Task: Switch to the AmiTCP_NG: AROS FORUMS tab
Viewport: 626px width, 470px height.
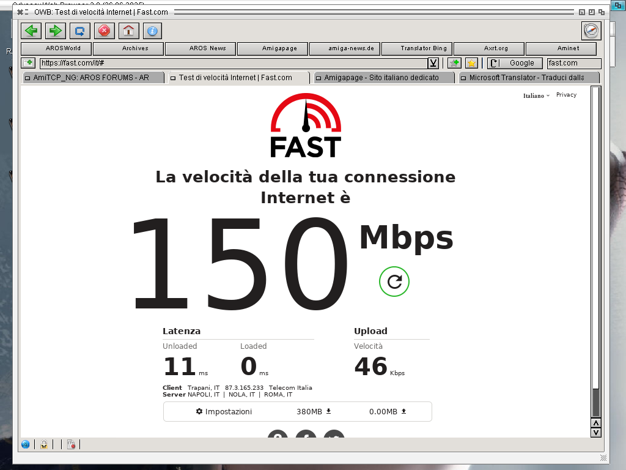Action: click(93, 78)
